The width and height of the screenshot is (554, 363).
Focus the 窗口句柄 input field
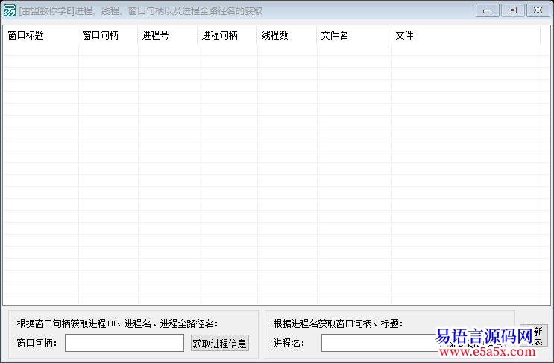(x=125, y=343)
